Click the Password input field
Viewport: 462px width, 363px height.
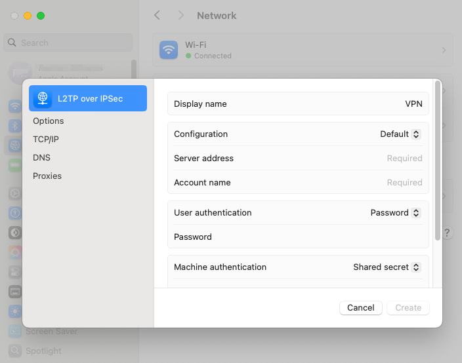pos(298,237)
